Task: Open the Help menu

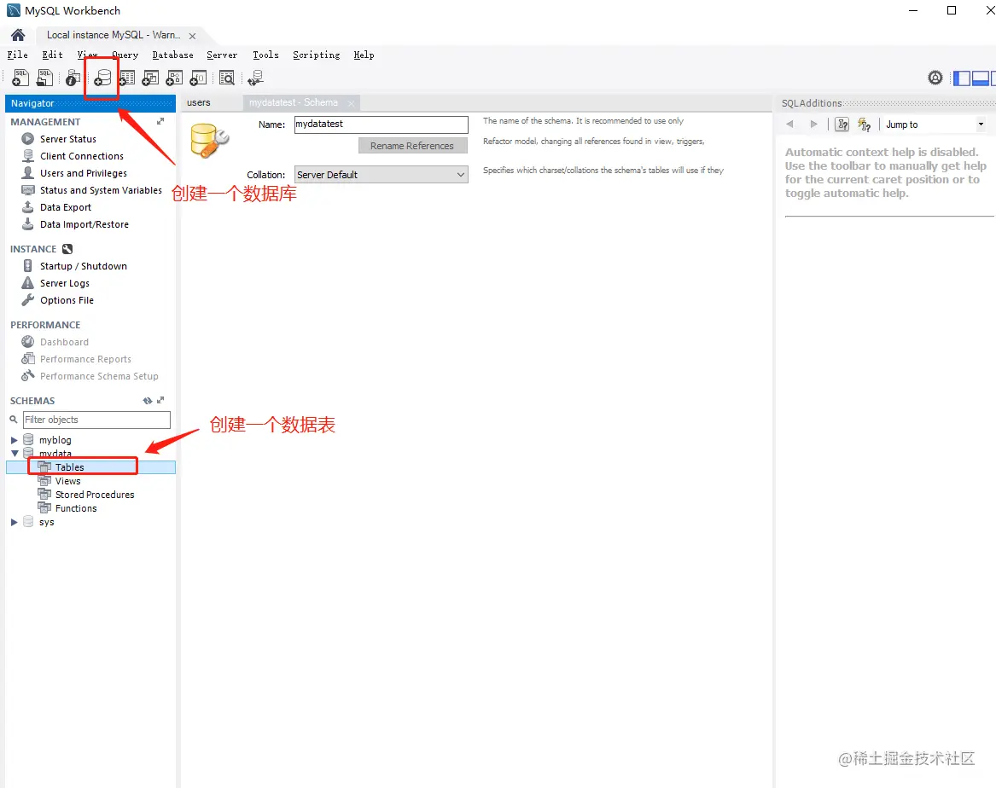Action: [364, 55]
